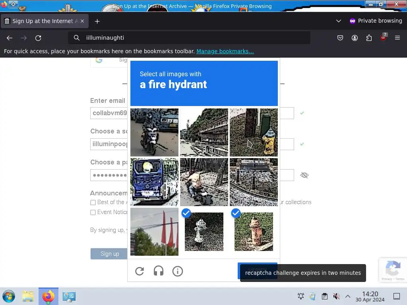Screen dimensions: 407x305
Task: Toggle password visibility eye icon
Action: 304,175
